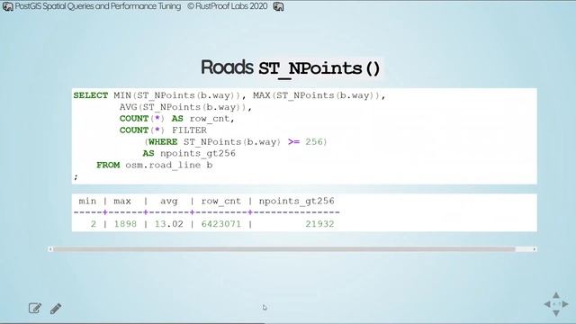Click the 'row_cnt' result column header

[x=221, y=202]
